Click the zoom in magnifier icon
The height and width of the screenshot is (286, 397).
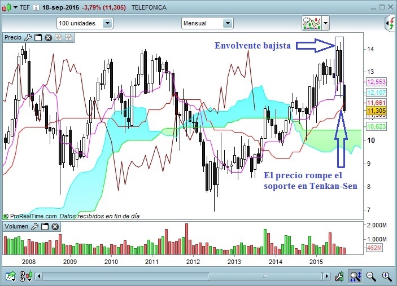387,276
